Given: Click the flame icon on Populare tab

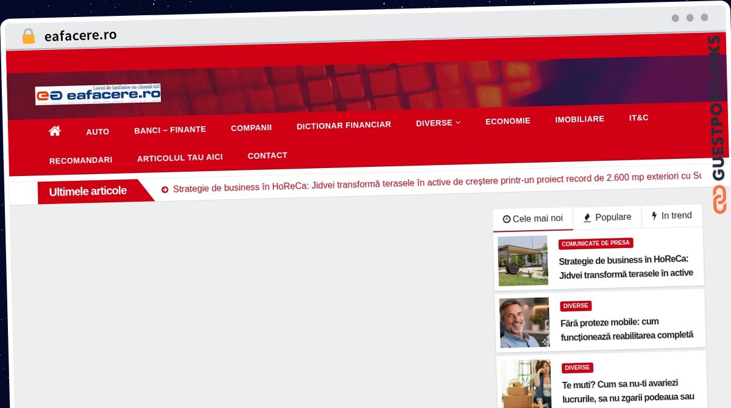Looking at the screenshot, I should [x=587, y=217].
